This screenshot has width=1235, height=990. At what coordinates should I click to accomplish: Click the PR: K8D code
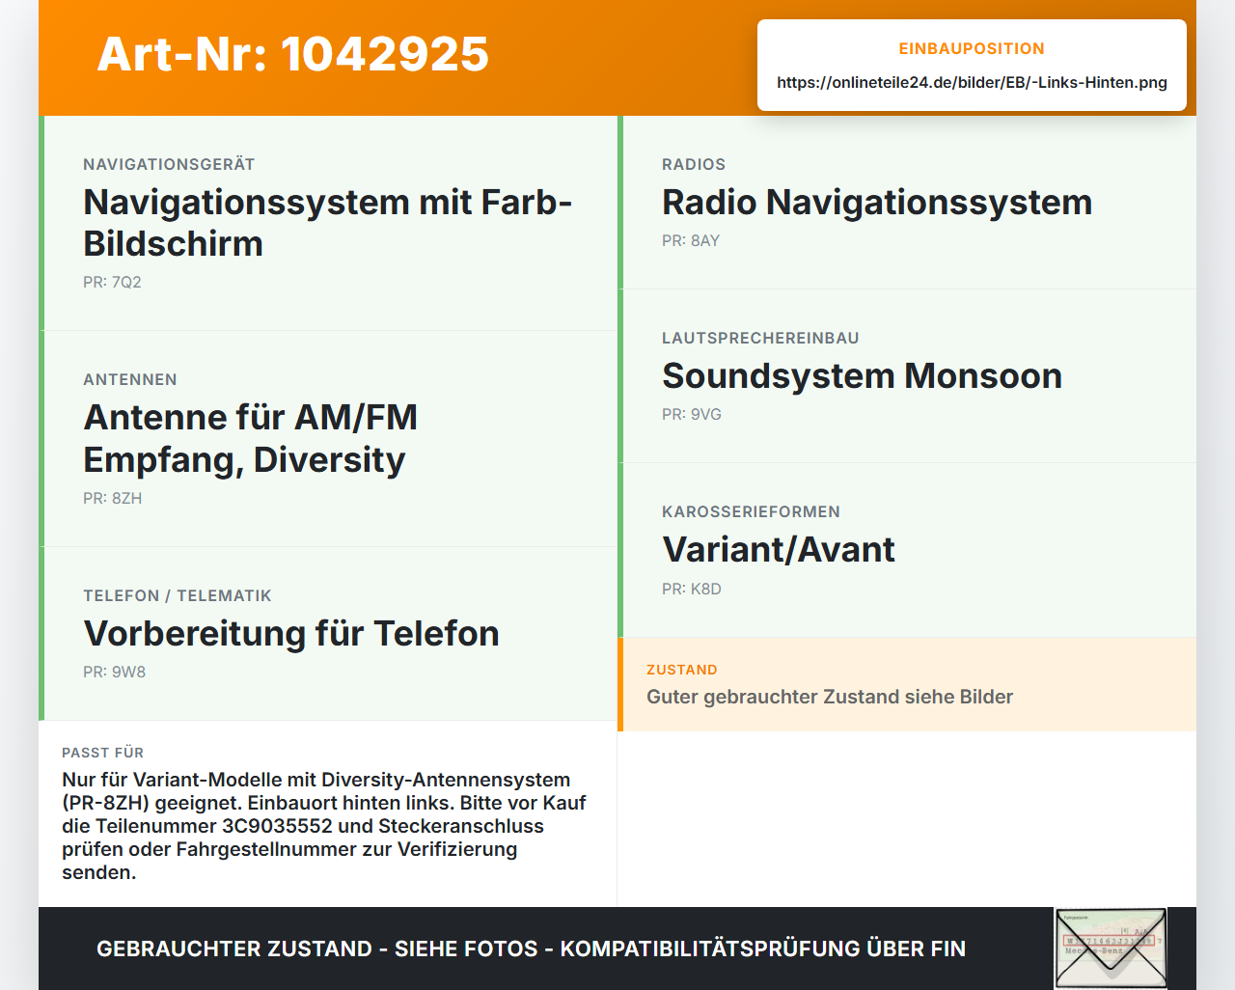[x=692, y=589]
